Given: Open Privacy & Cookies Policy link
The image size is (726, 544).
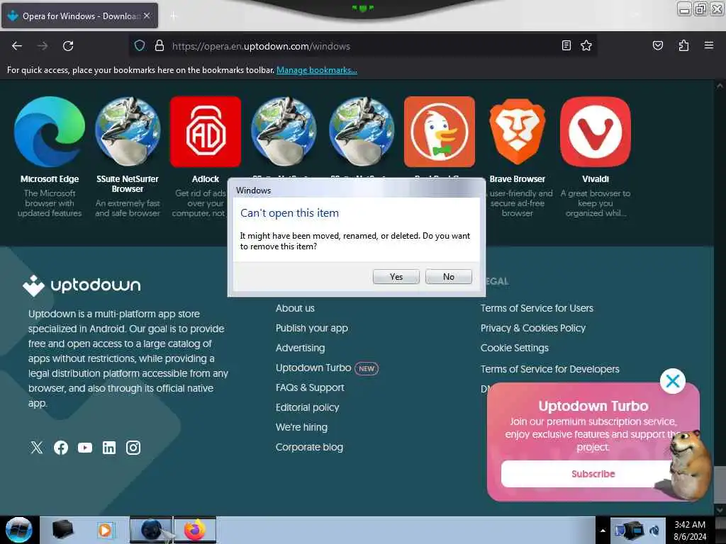Looking at the screenshot, I should (533, 328).
